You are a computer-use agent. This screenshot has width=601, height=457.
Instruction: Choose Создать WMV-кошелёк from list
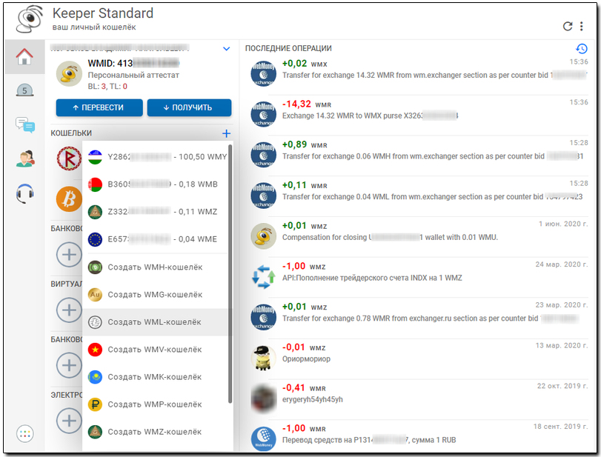click(x=156, y=350)
